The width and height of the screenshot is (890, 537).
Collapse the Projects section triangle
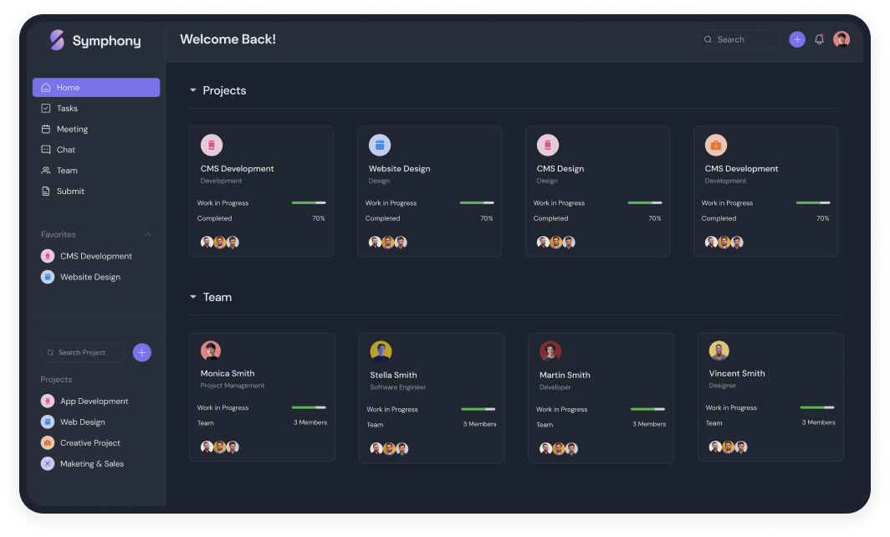coord(193,90)
